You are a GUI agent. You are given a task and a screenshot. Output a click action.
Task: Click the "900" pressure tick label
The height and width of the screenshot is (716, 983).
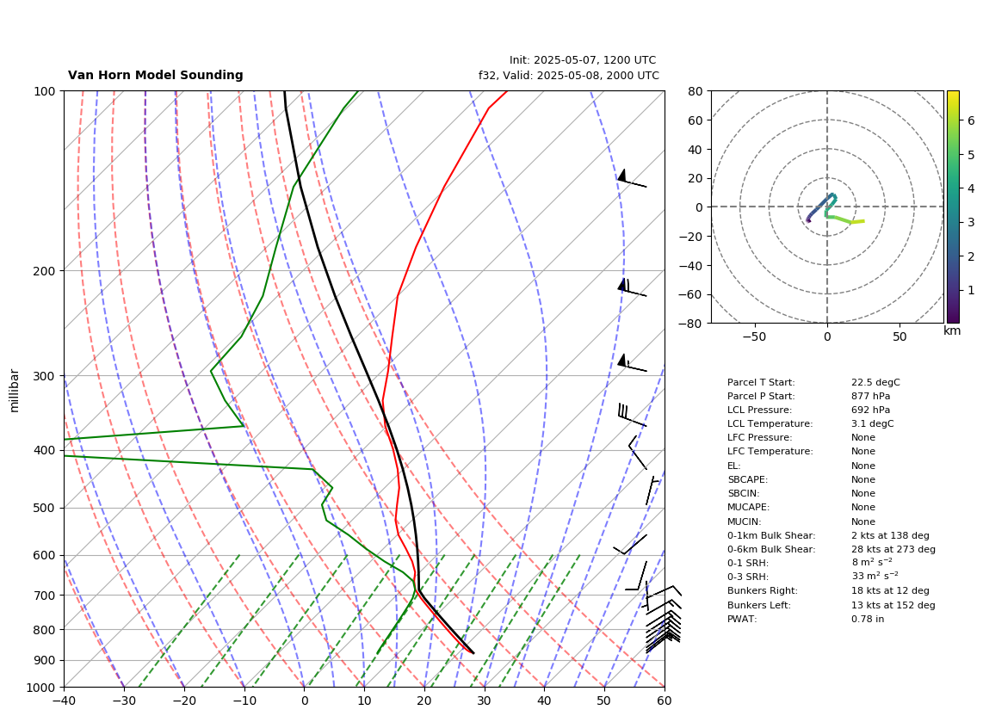point(46,660)
